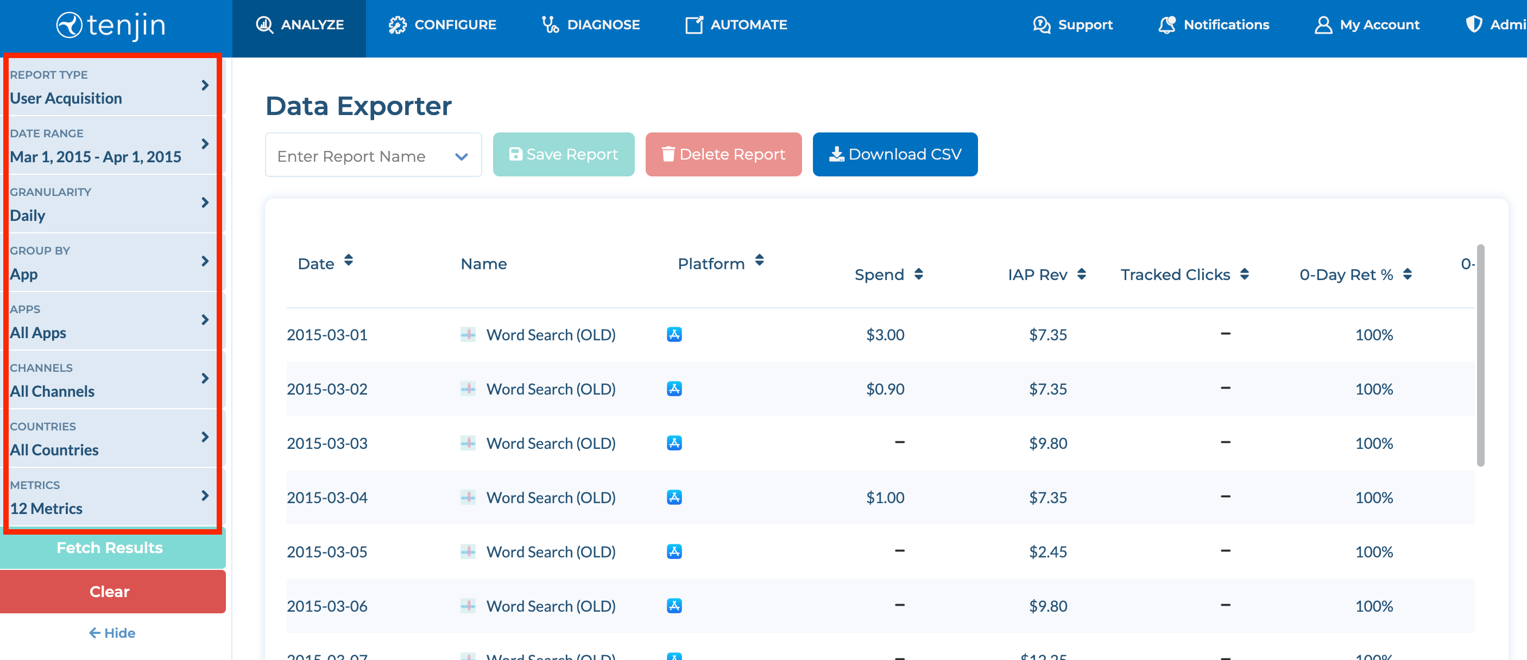Click the Configure gear icon
Viewport: 1527px width, 660px height.
[x=397, y=25]
